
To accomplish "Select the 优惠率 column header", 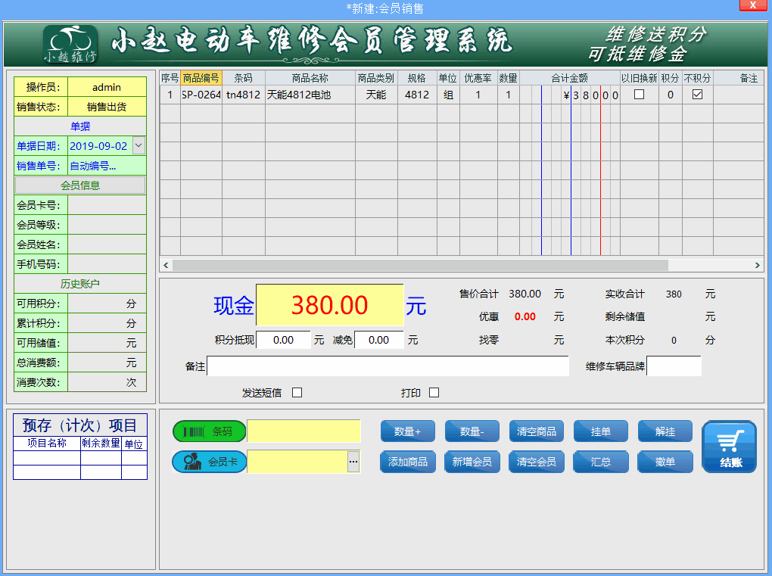I will tap(478, 78).
